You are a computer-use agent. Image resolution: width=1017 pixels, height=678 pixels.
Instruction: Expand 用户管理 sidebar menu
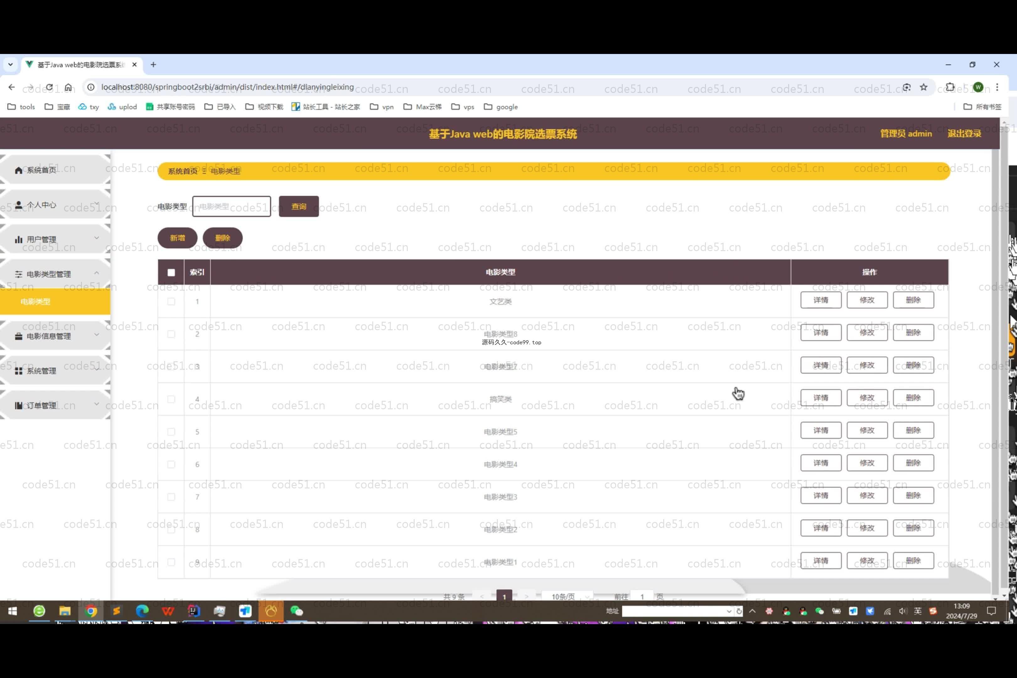[x=55, y=239]
